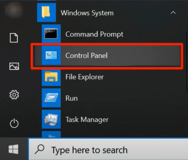Click the Windows System folder icon
The width and height of the screenshot is (188, 160).
[x=46, y=13]
